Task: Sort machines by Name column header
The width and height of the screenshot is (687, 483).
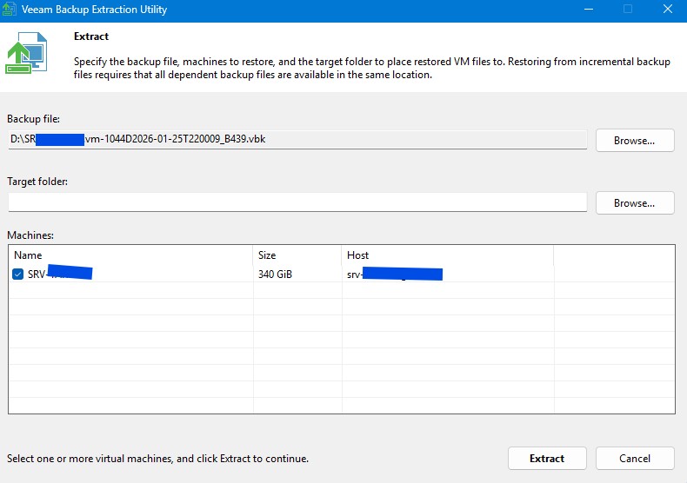Action: pos(130,255)
